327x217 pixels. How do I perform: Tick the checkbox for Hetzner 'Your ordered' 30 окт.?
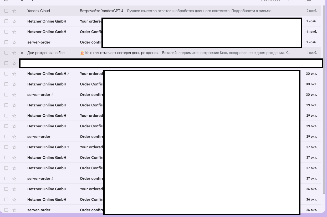6,74
